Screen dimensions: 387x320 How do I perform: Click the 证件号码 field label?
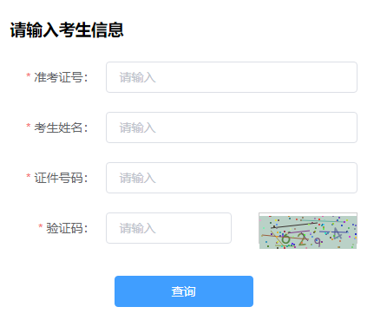[x=61, y=178]
